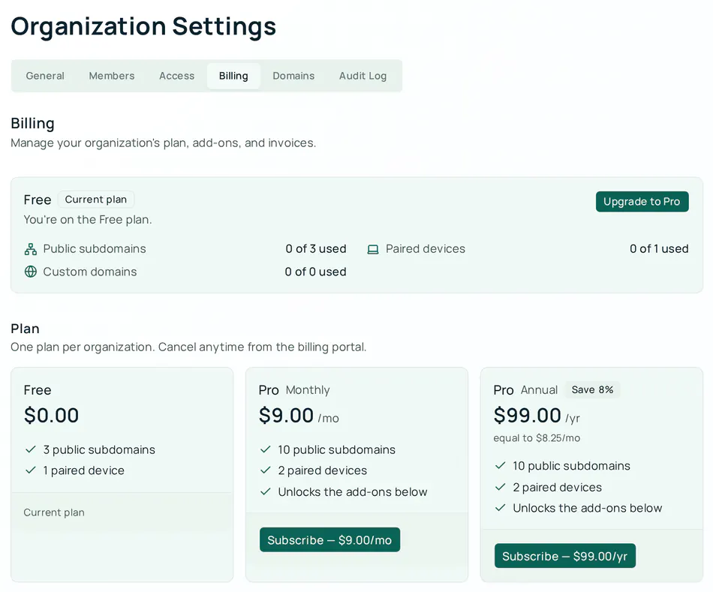The width and height of the screenshot is (713, 592).
Task: Click the 'Custom domains' label
Action: click(90, 272)
